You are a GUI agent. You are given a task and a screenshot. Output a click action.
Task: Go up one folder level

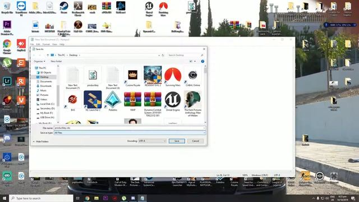click(x=48, y=55)
